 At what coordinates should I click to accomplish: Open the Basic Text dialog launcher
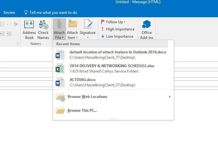pyautogui.click(x=18, y=44)
